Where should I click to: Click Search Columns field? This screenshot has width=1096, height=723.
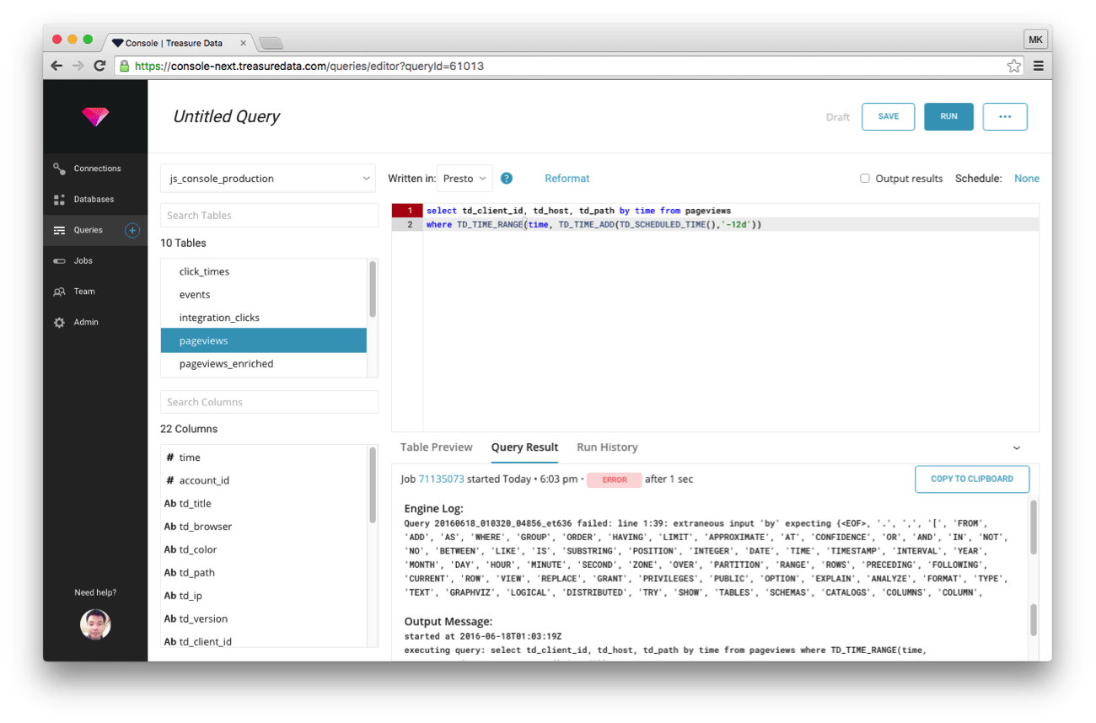(269, 402)
